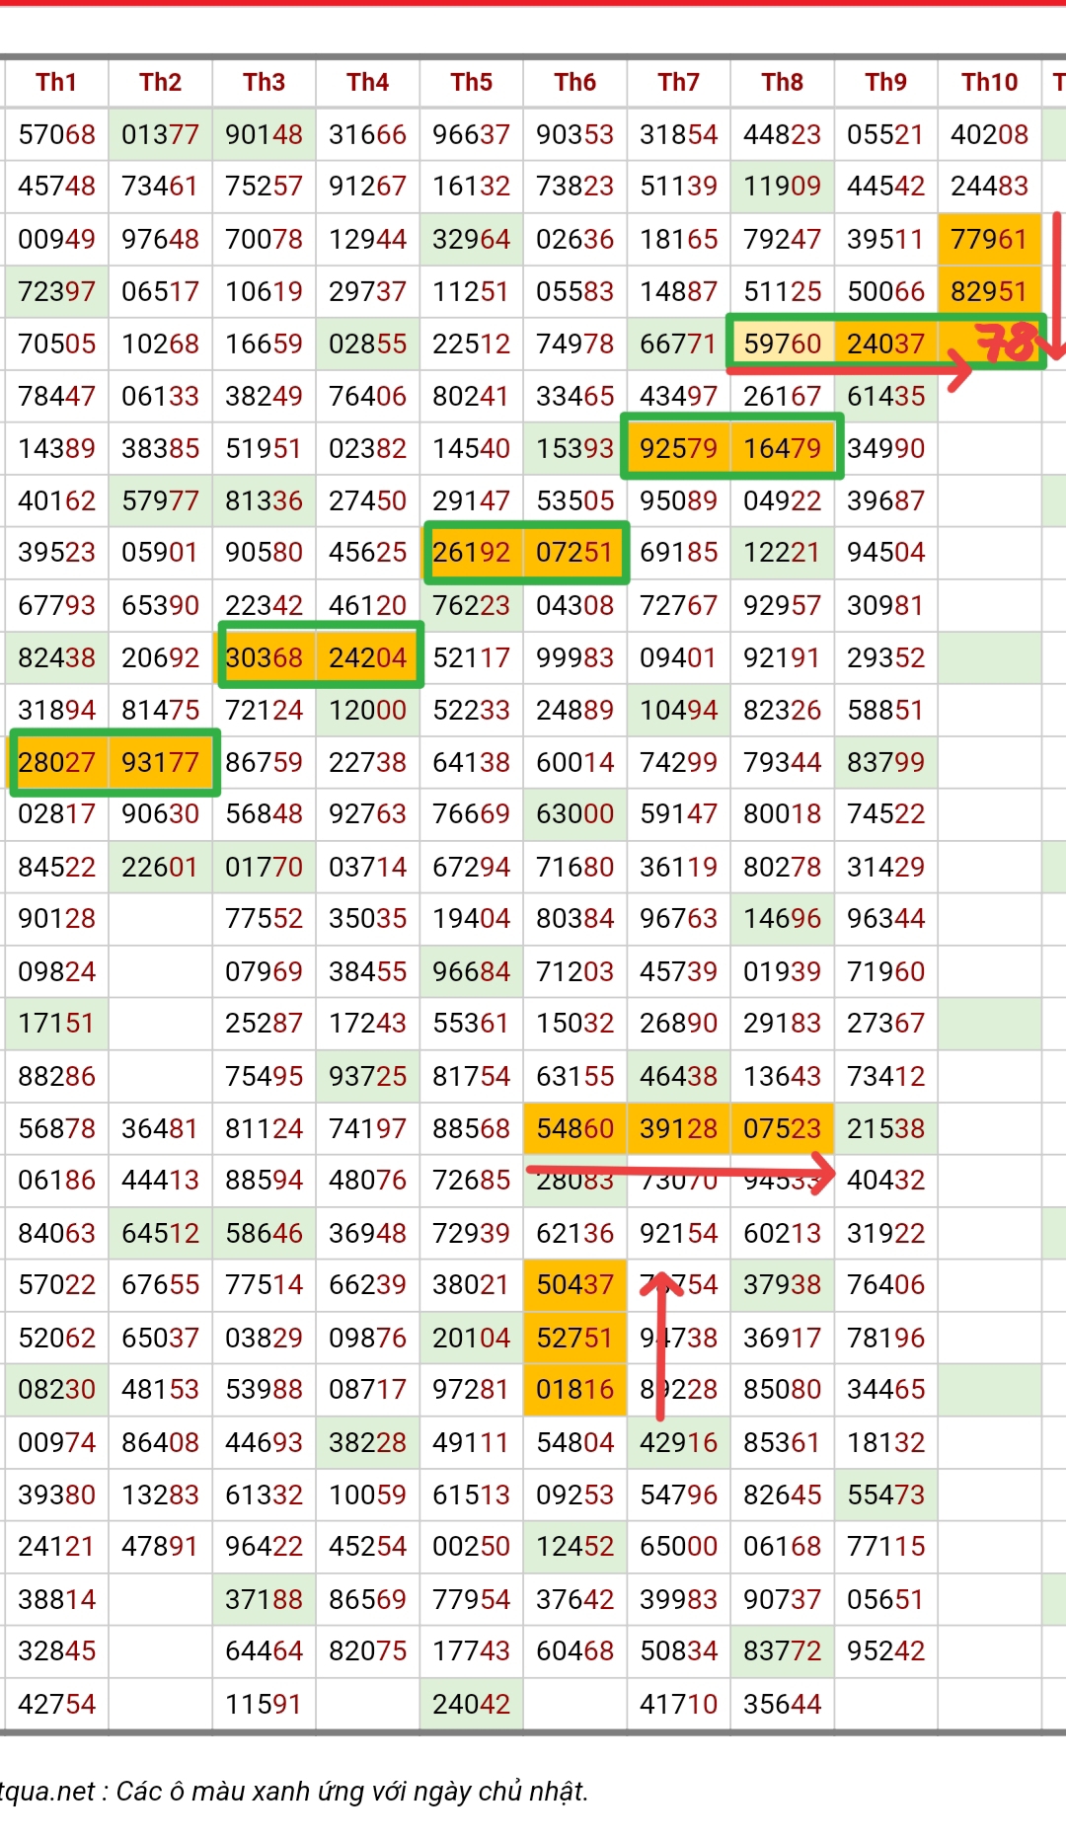Select the orange cell 07523
The image size is (1066, 1839).
(x=782, y=1128)
